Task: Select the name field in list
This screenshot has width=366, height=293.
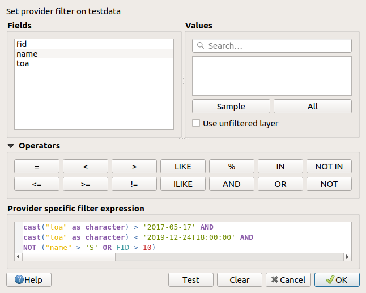Action: [x=27, y=54]
